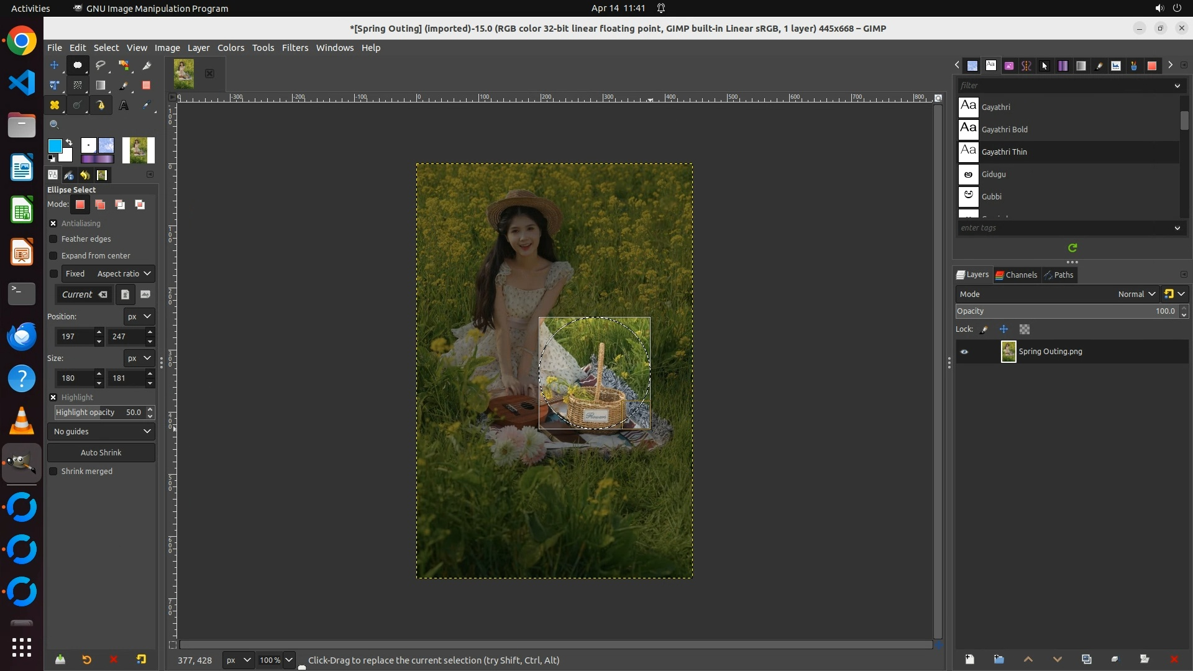
Task: Select the Color Picker eyedropper tool
Action: pyautogui.click(x=147, y=106)
